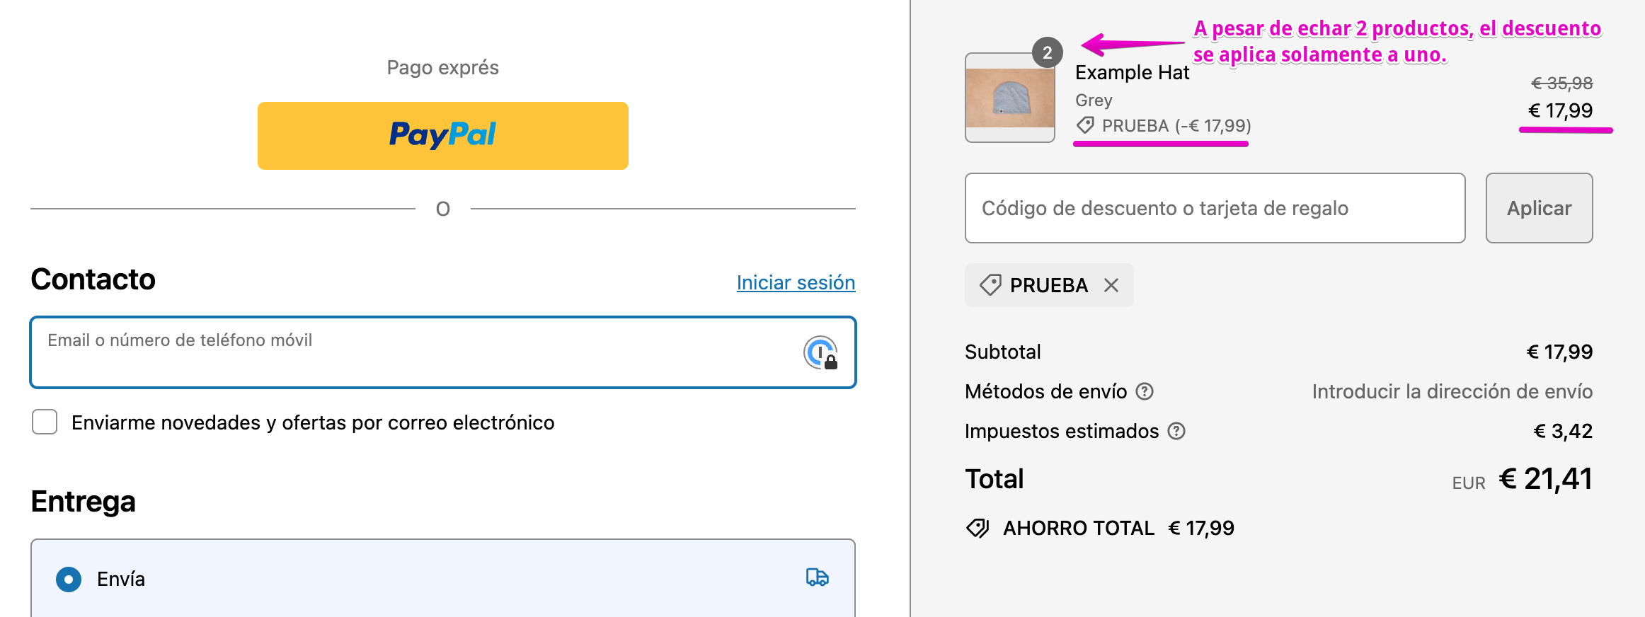
Task: Open the Iniciar sesión link
Action: pyautogui.click(x=796, y=282)
